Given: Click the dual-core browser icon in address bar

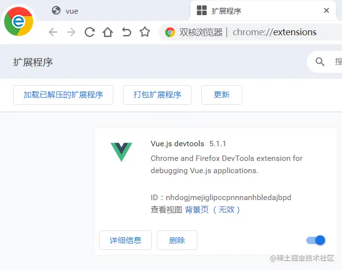Looking at the screenshot, I should (170, 32).
